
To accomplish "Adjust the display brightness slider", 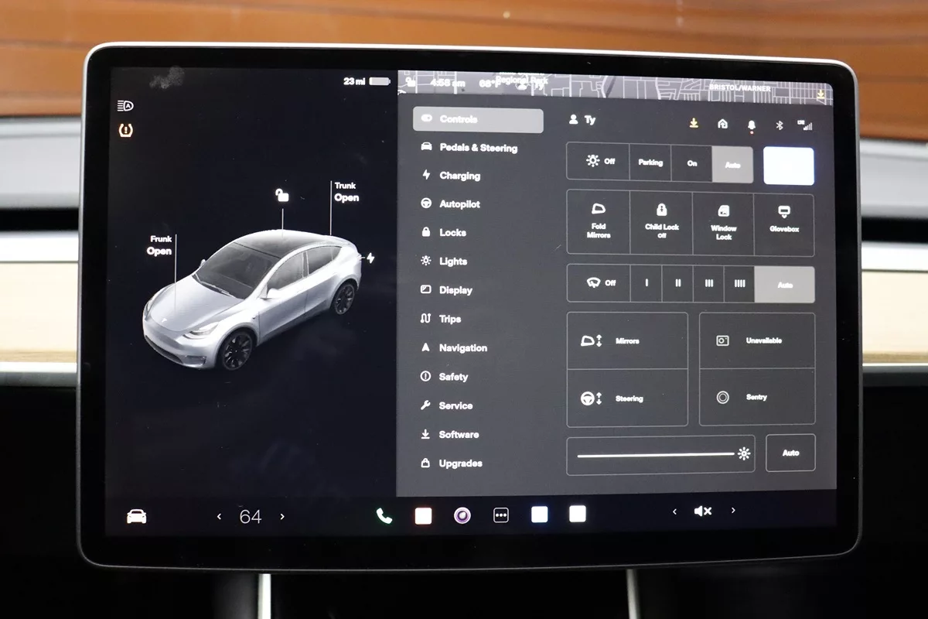I will 656,454.
